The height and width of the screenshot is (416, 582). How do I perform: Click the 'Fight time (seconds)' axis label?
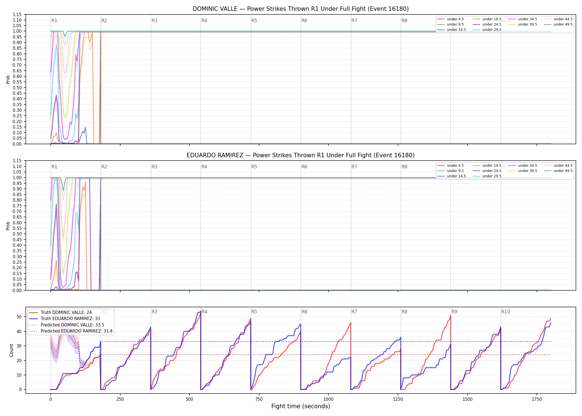(300, 406)
